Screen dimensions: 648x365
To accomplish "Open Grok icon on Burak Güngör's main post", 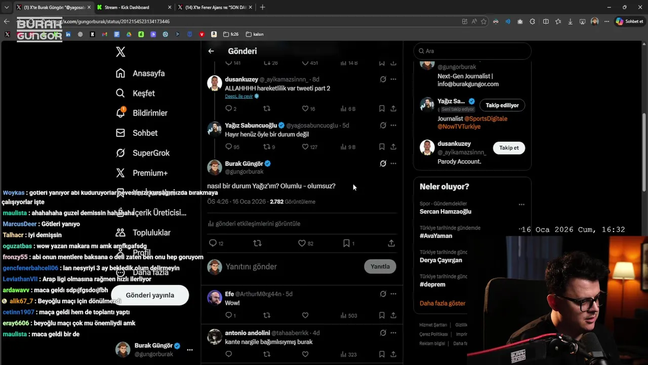I will 383,164.
